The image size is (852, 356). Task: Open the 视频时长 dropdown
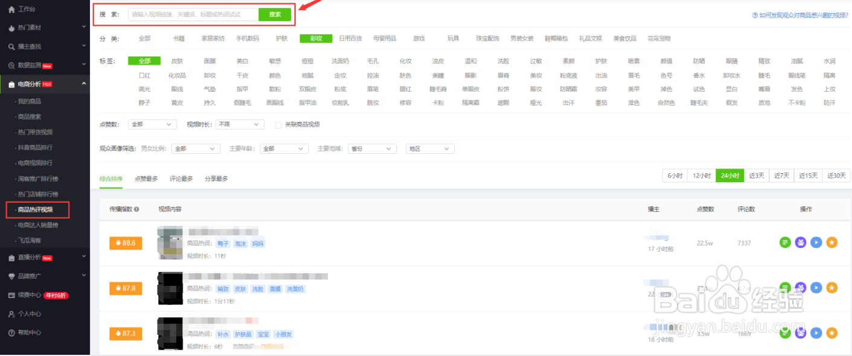point(240,124)
